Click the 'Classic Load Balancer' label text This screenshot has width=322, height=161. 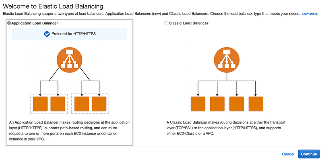pyautogui.click(x=188, y=23)
